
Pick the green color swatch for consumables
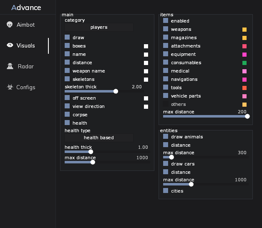click(244, 63)
